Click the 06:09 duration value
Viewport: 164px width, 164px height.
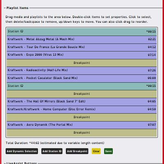click(x=152, y=78)
